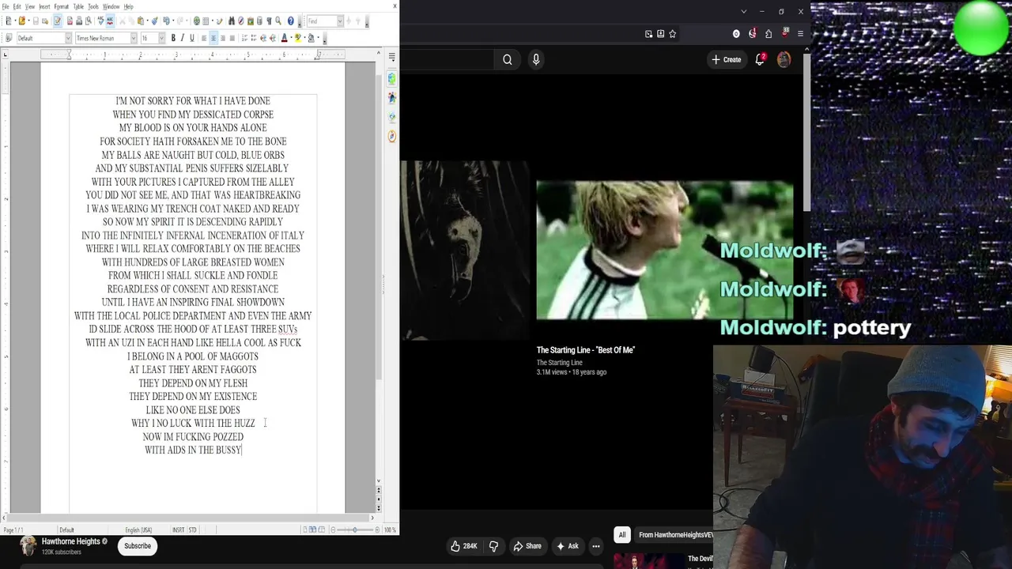Screen dimensions: 1012x569
Task: Select book view layout icon in status bar
Action: coord(322,529)
